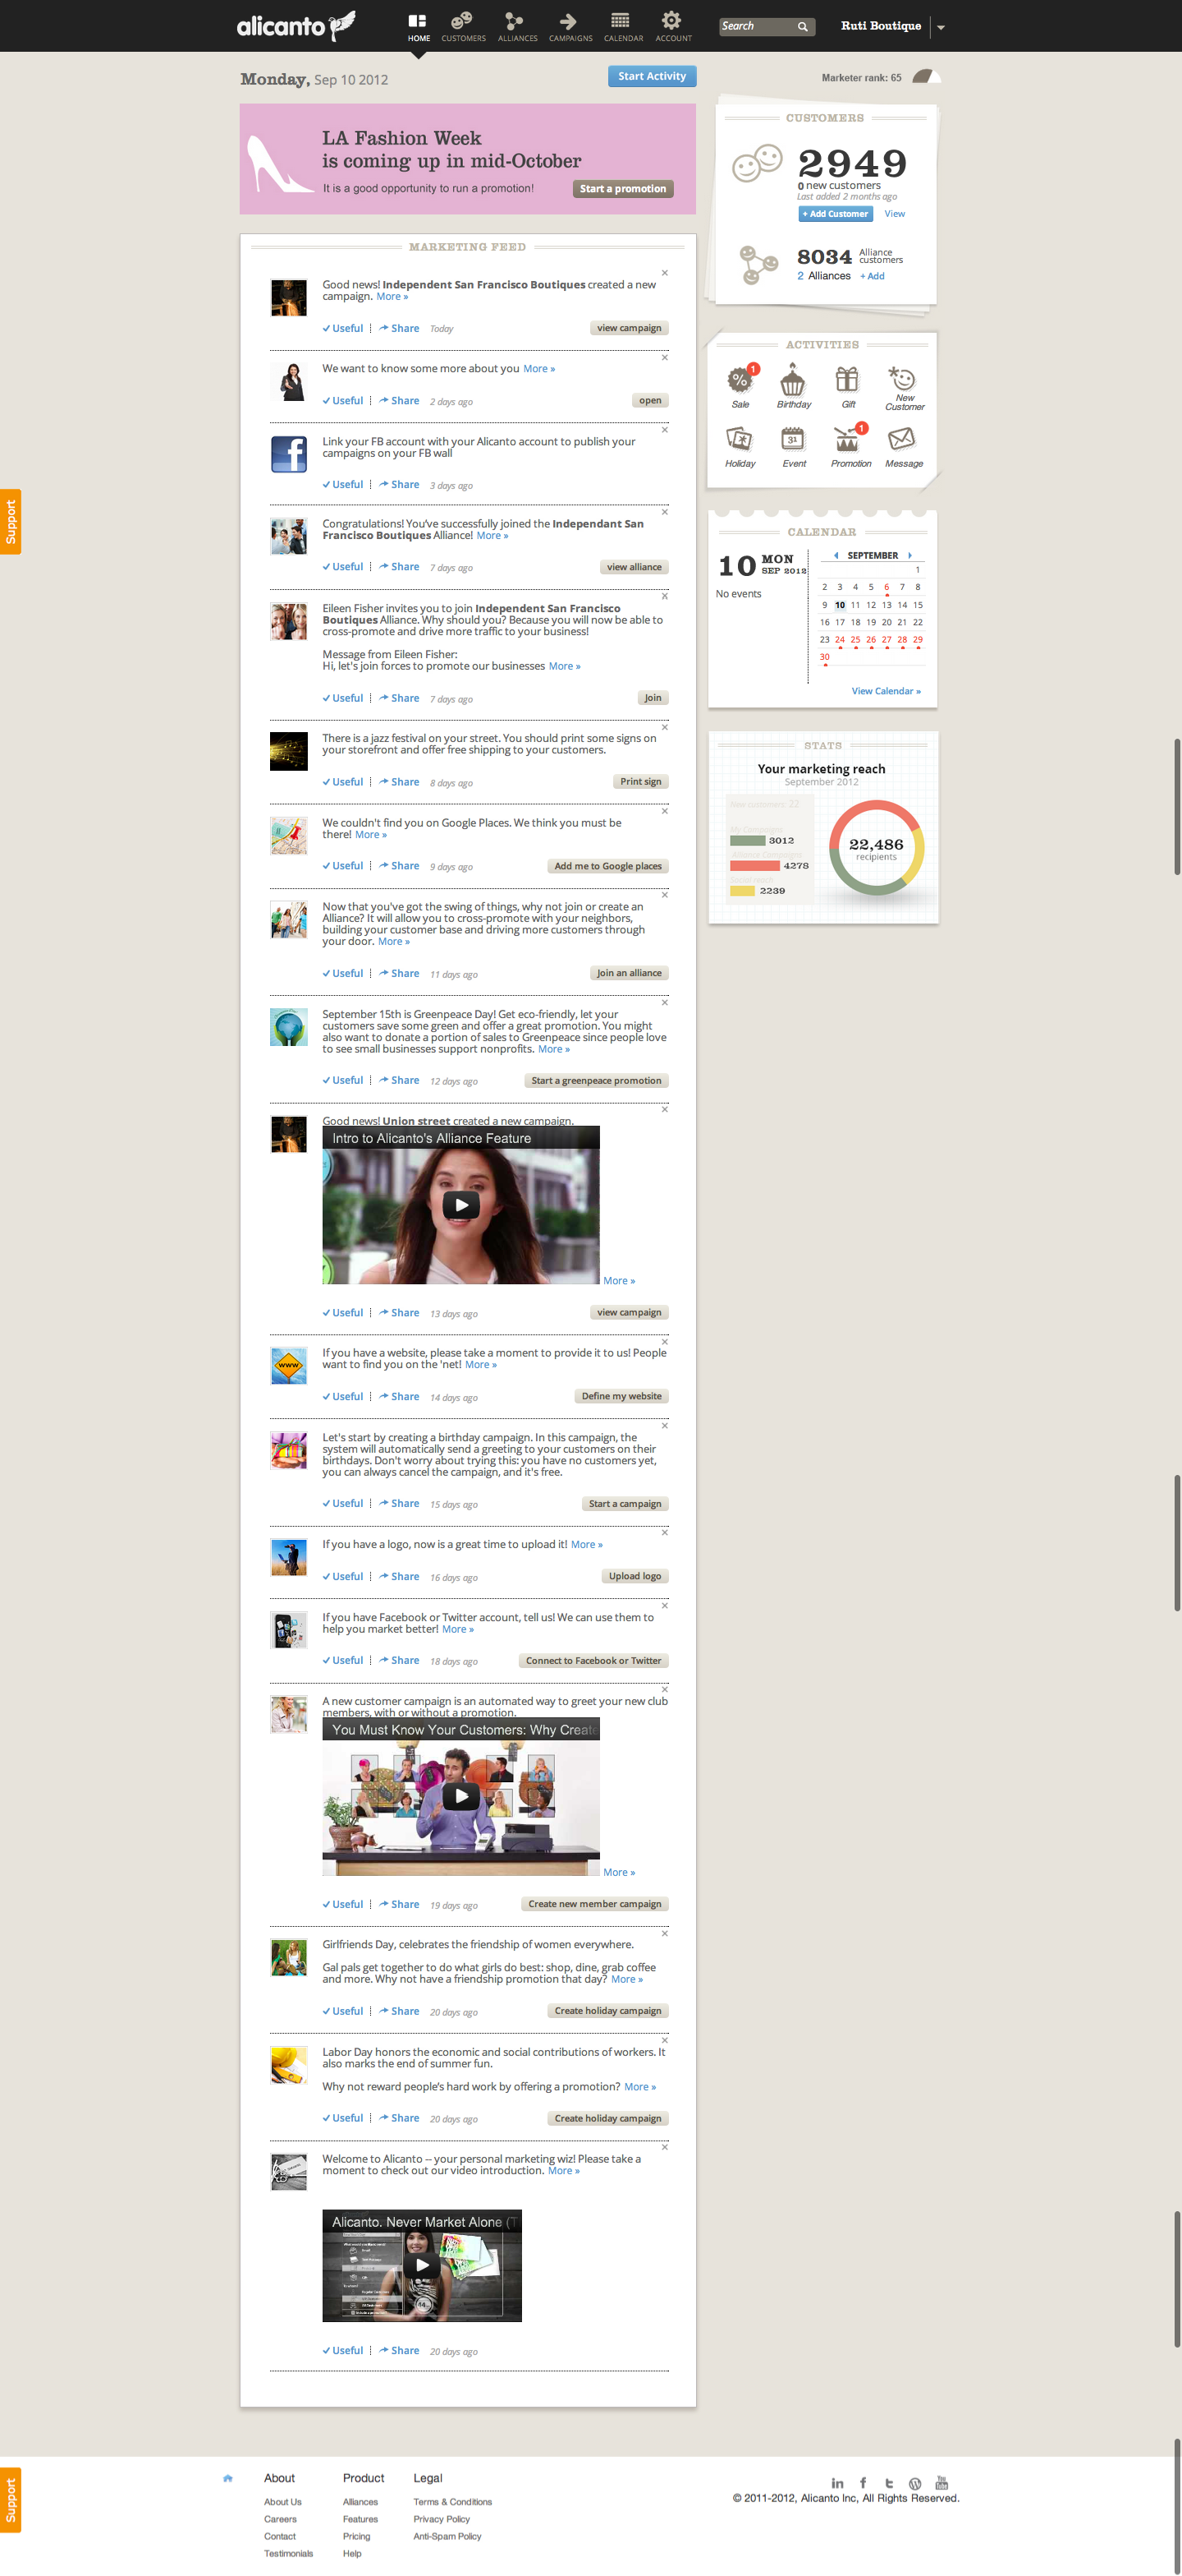Click the Search input field
Screen dimensions: 1182x2576
point(758,26)
